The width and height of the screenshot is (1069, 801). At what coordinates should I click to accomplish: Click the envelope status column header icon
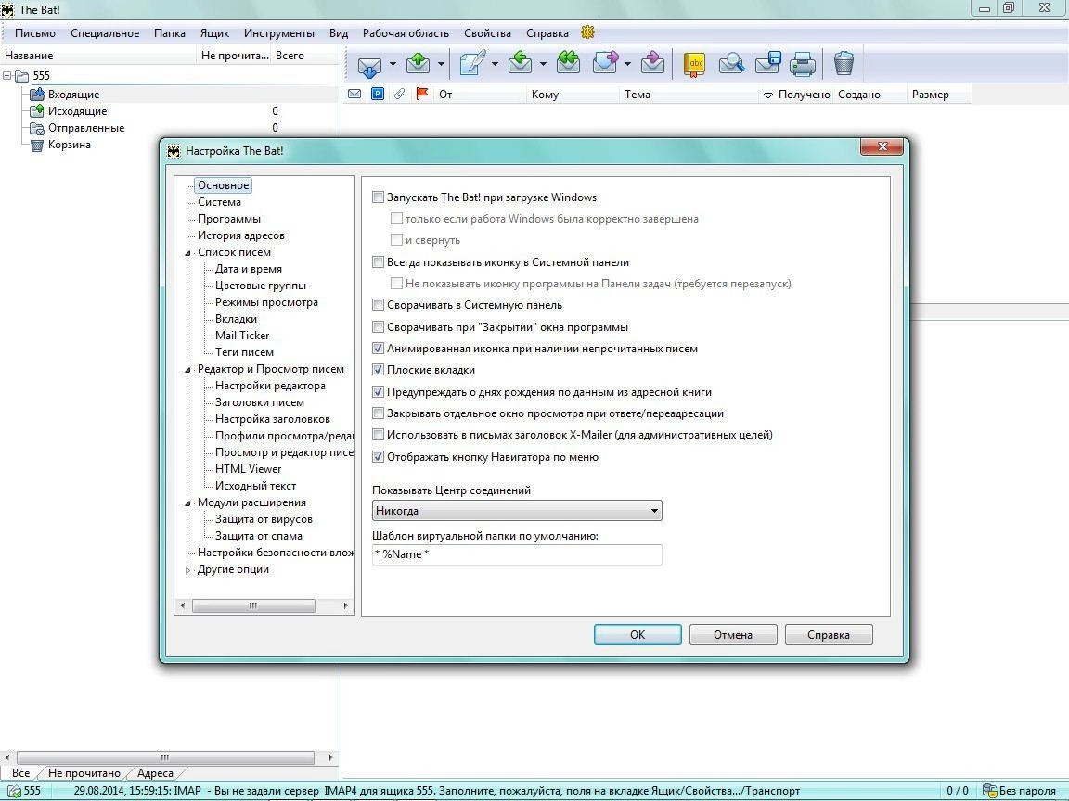pos(354,94)
